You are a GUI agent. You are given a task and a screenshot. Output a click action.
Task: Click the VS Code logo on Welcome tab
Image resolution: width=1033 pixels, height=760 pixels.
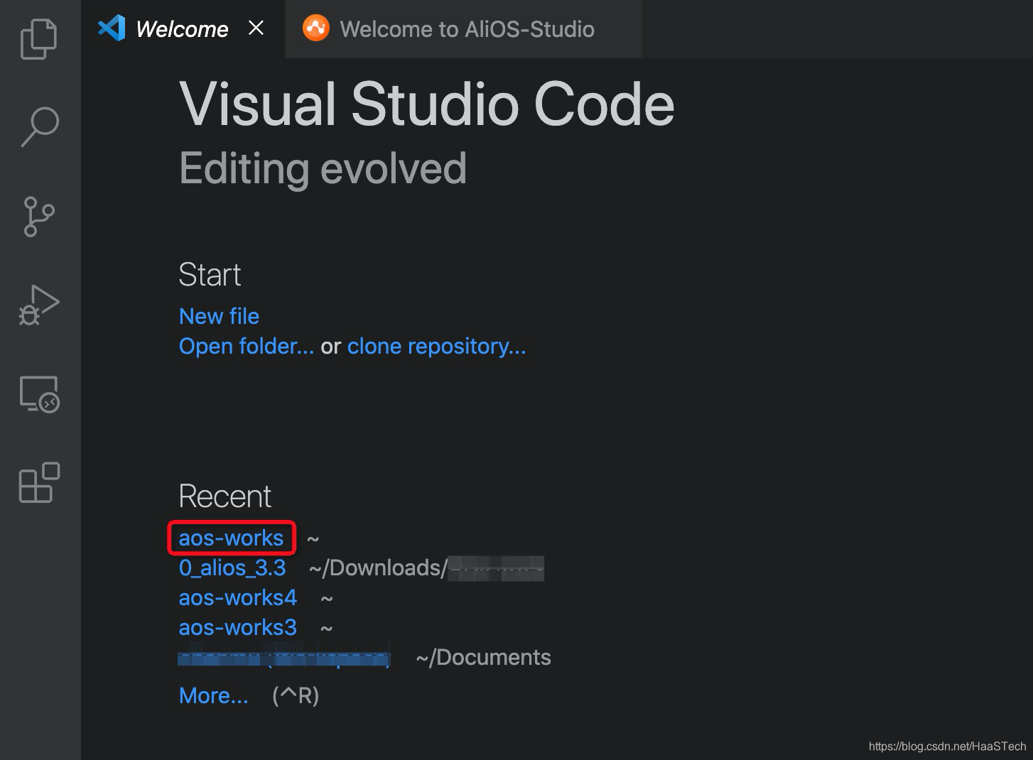point(112,28)
